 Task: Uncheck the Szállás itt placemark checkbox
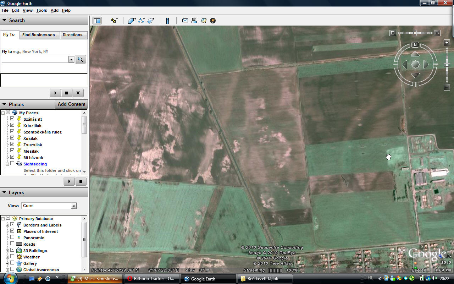click(12, 119)
